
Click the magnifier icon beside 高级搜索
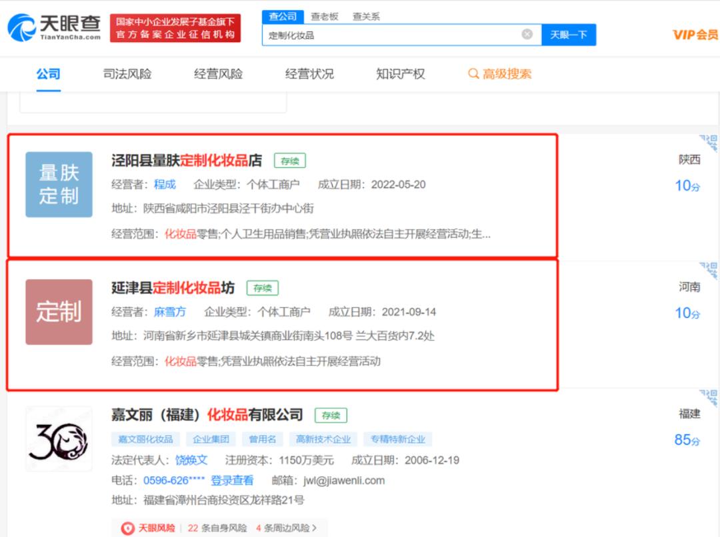tap(473, 73)
